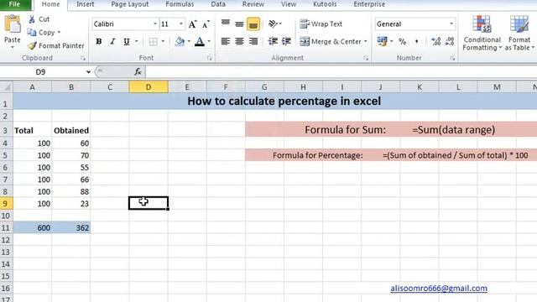The height and width of the screenshot is (302, 537).
Task: Switch to the Page Layout tab
Action: [x=130, y=4]
